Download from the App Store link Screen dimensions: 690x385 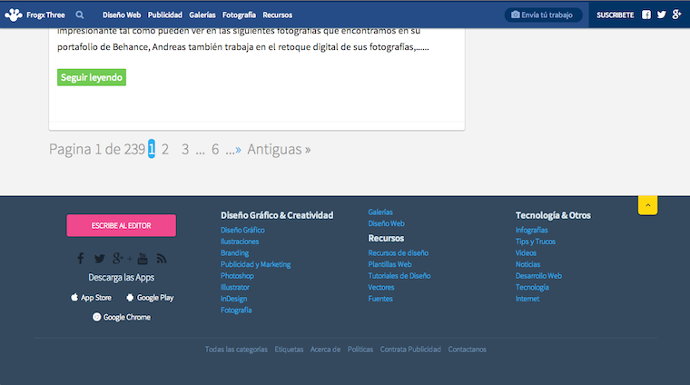pyautogui.click(x=91, y=298)
